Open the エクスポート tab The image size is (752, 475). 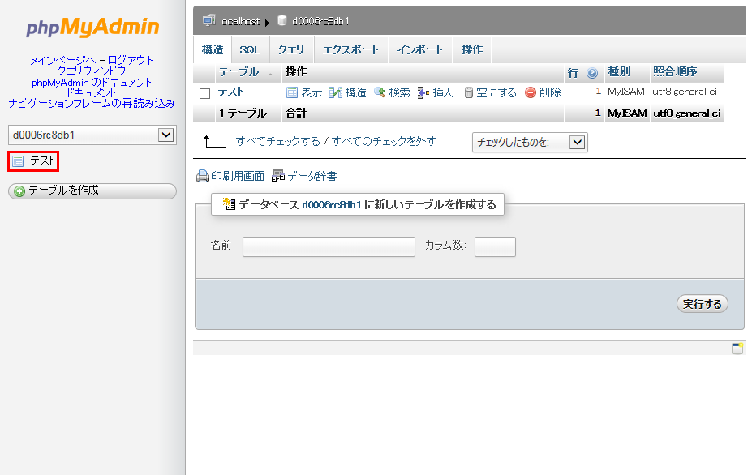tap(350, 50)
